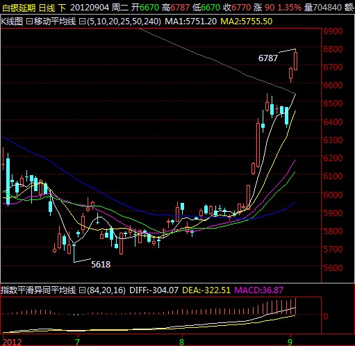This screenshot has width=355, height=346.
Task: Click the low price 低6670
Action: pyautogui.click(x=206, y=8)
